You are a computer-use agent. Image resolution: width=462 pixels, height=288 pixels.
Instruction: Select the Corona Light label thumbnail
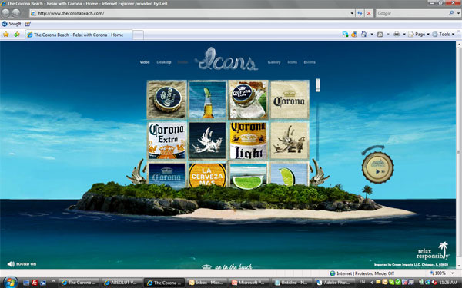click(x=249, y=141)
